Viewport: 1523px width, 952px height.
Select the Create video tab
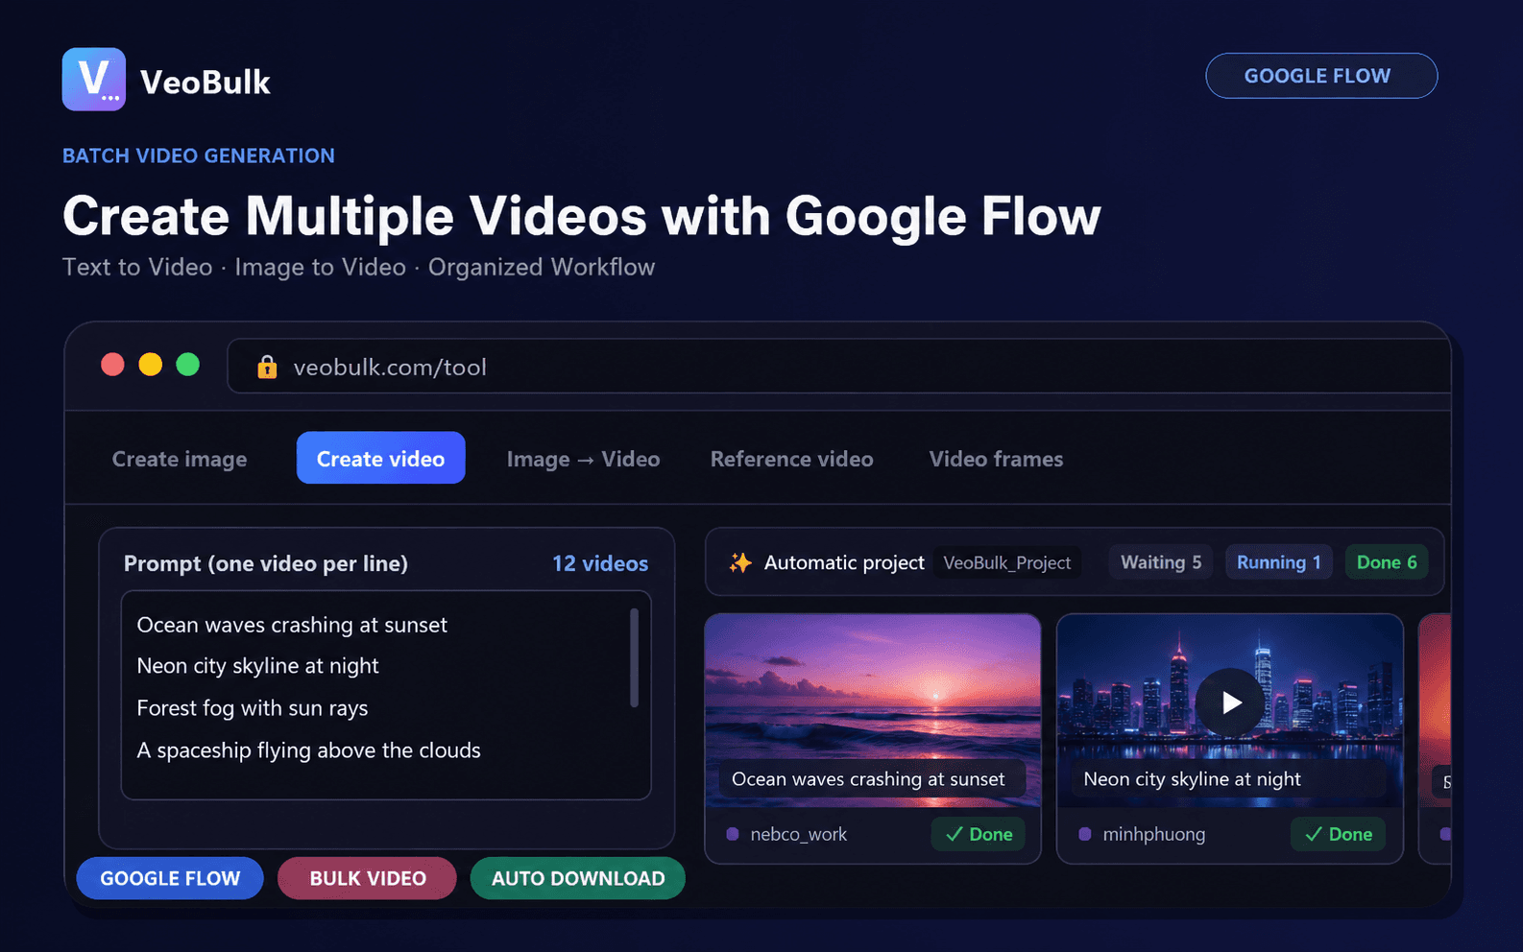(381, 458)
